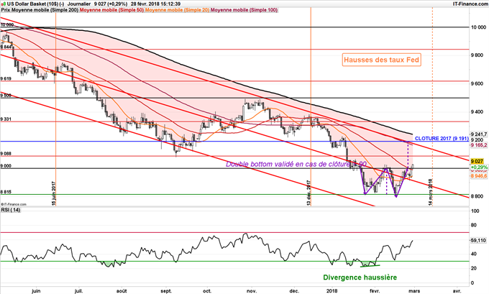
Task: Click the 9 619 level label
Action: 6,79
